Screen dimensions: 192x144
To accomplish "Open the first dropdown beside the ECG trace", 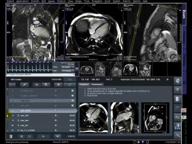I will click(68, 67).
